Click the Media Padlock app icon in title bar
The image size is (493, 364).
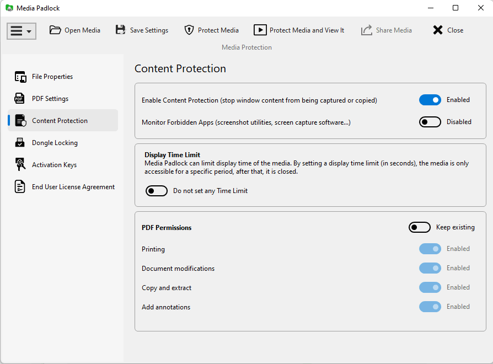[9, 8]
